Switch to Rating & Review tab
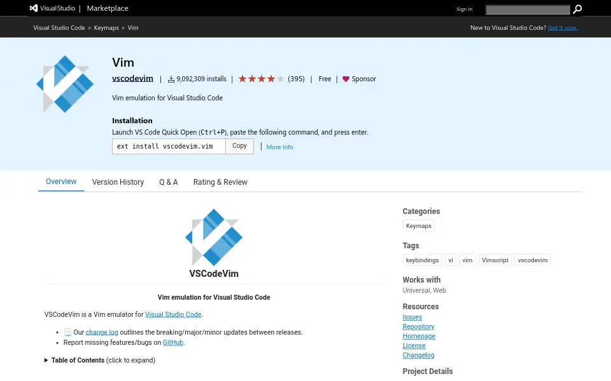 [220, 182]
